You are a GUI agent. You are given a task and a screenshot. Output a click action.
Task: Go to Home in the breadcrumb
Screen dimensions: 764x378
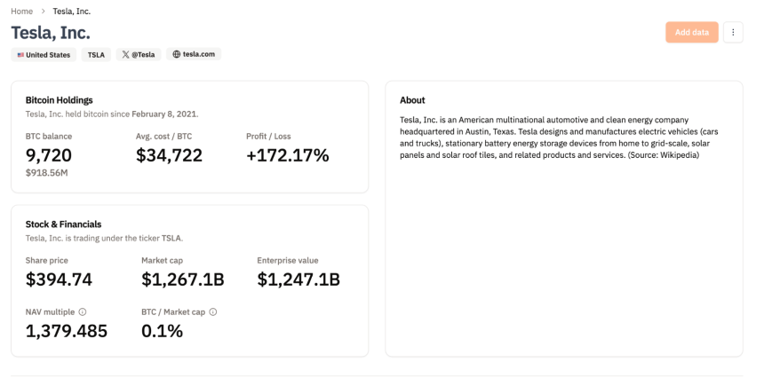[x=22, y=12]
